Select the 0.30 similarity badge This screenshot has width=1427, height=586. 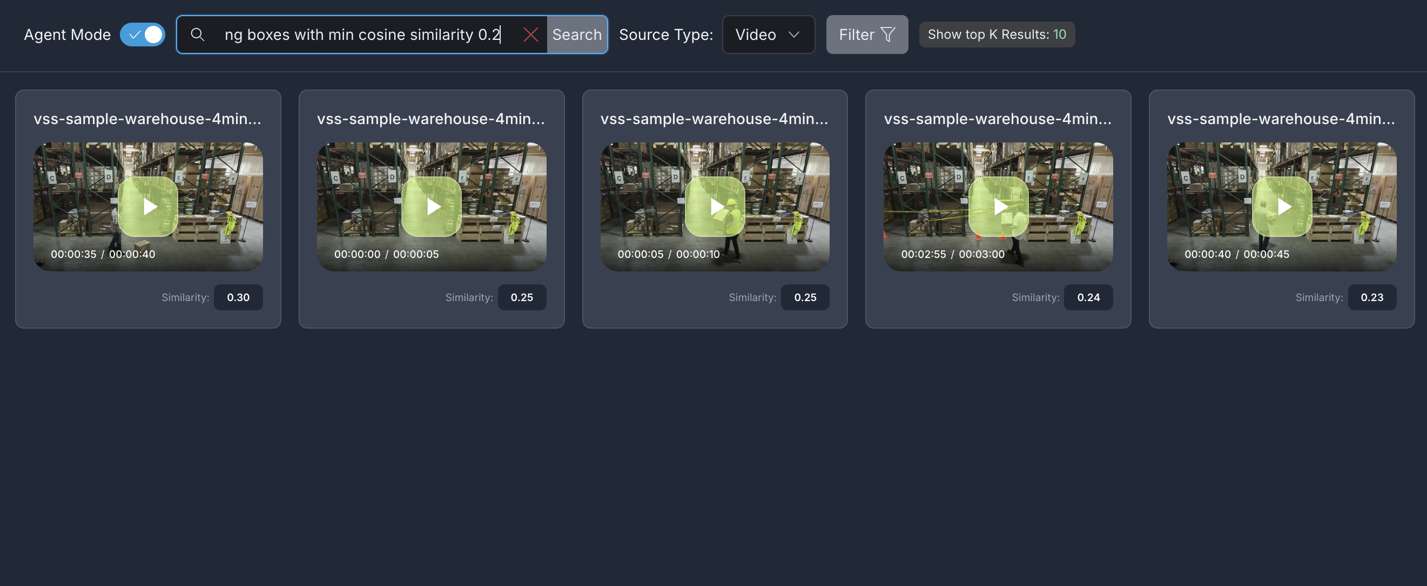coord(238,297)
